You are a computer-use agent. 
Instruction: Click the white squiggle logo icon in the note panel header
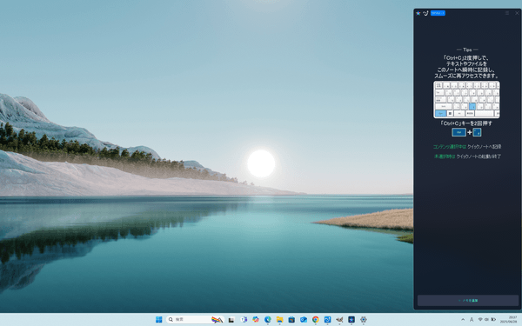tap(425, 13)
